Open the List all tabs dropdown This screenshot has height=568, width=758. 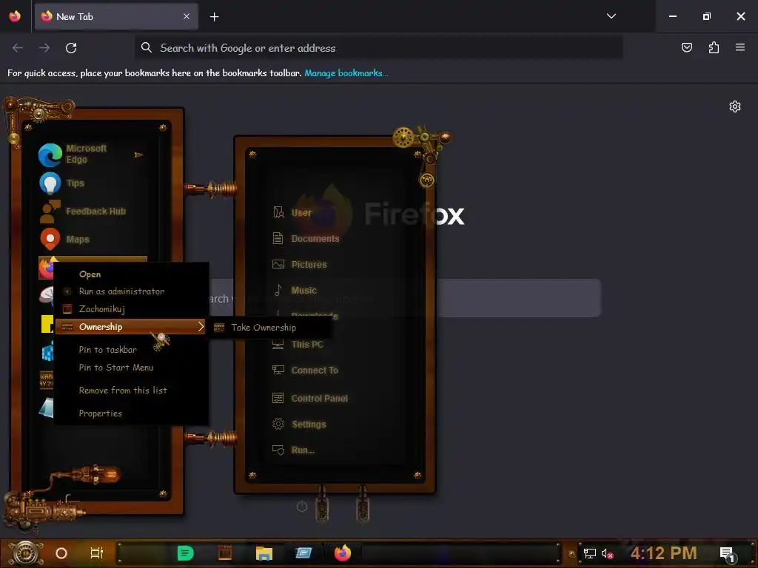(611, 16)
